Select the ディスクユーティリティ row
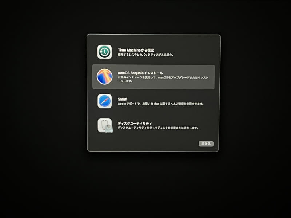The width and height of the screenshot is (291, 218). click(153, 125)
